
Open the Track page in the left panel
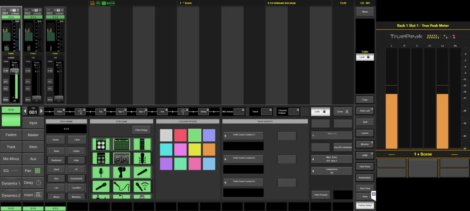[11, 147]
